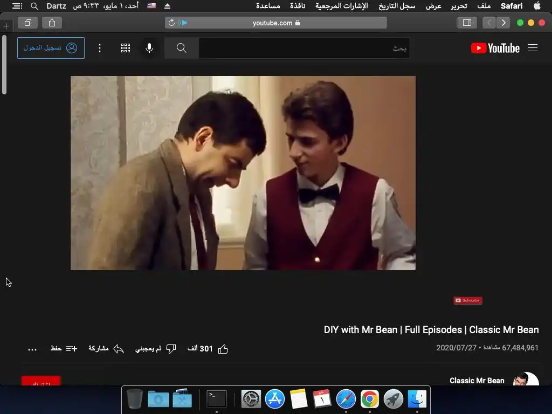This screenshot has width=552, height=414.
Task: Open a new Safari tab with plus
Action: [x=6, y=26]
